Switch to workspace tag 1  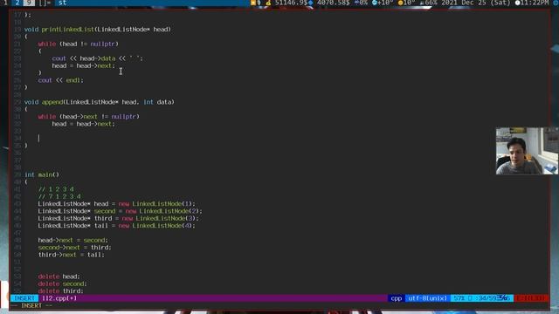click(x=5, y=3)
